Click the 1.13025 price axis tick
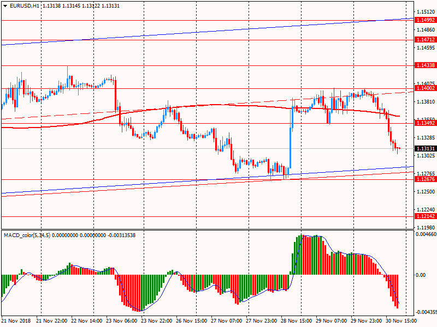Image resolution: width=437 pixels, height=327 pixels. coord(426,156)
